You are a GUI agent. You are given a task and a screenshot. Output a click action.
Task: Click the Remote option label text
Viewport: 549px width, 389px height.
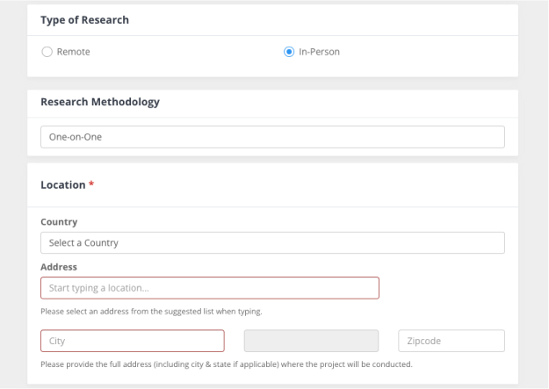[73, 52]
